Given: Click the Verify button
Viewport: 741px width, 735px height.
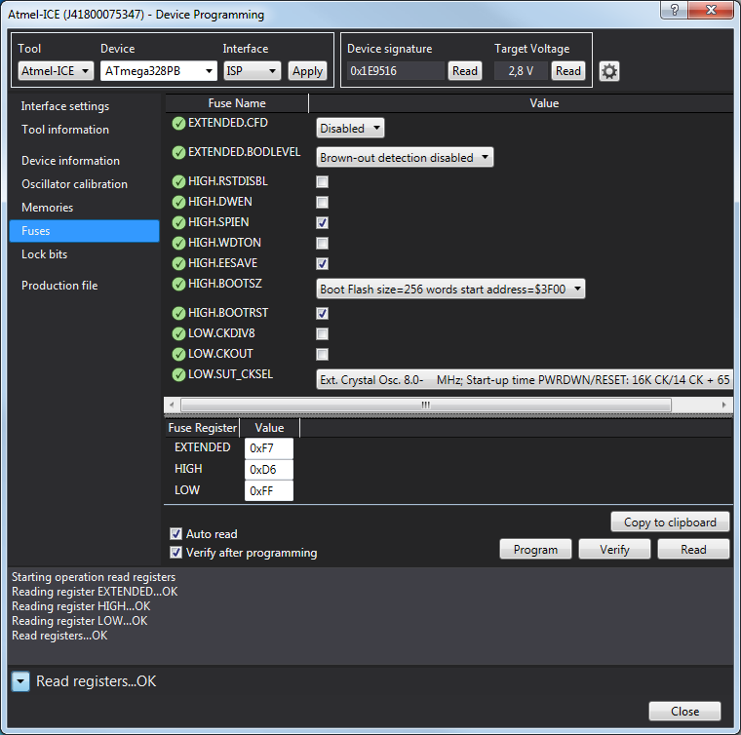Looking at the screenshot, I should pyautogui.click(x=614, y=550).
